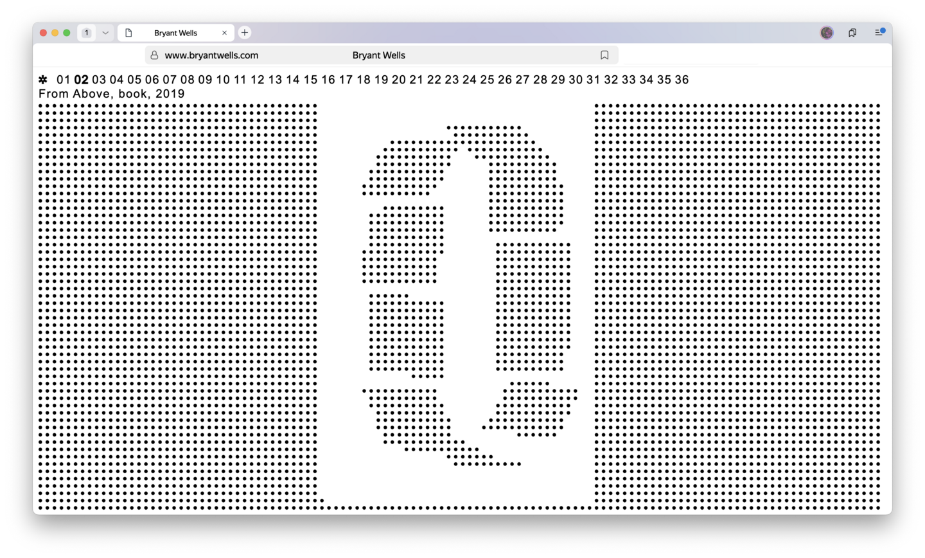Viewport: 925px width, 558px height.
Task: Jump to project 22
Action: pos(434,80)
